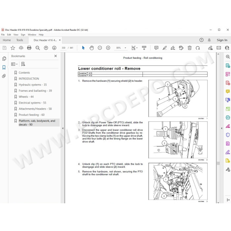Add a sticky note comment
This screenshot has height=231, width=231.
click(156, 48)
